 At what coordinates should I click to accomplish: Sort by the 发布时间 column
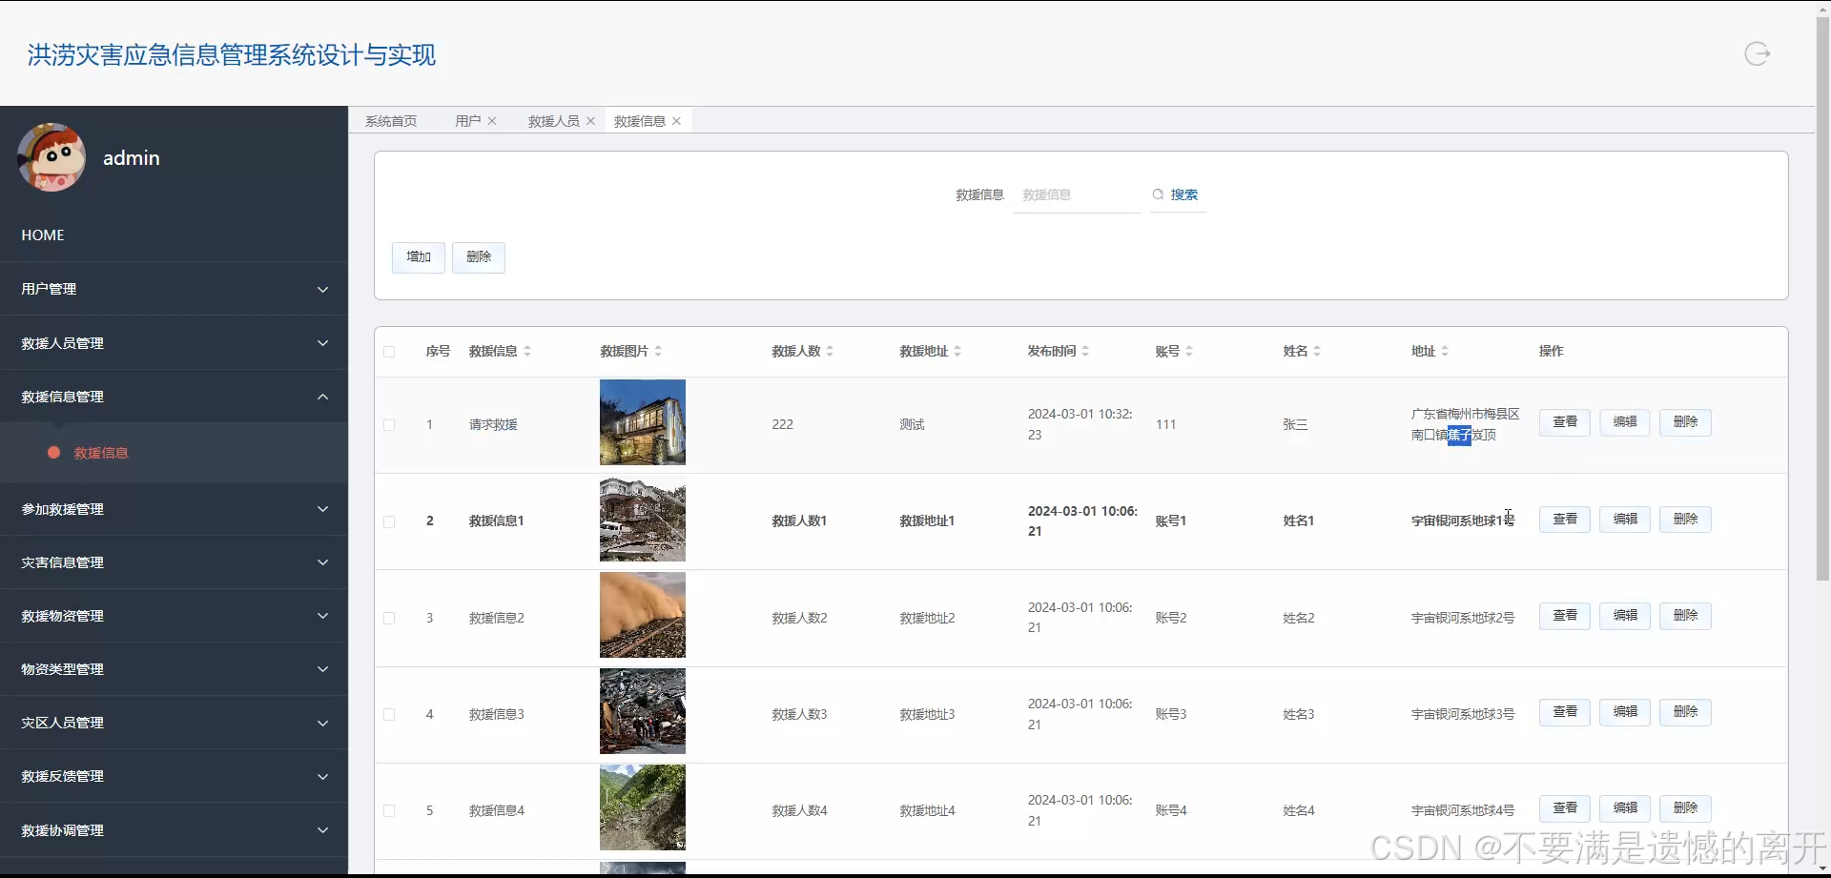pyautogui.click(x=1085, y=352)
